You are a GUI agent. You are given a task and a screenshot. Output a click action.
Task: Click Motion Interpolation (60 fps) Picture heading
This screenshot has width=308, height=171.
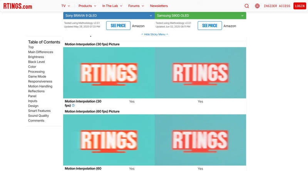coord(92,111)
